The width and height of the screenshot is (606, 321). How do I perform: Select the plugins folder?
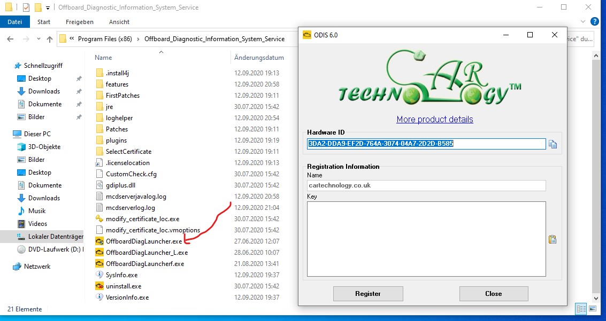coord(116,140)
